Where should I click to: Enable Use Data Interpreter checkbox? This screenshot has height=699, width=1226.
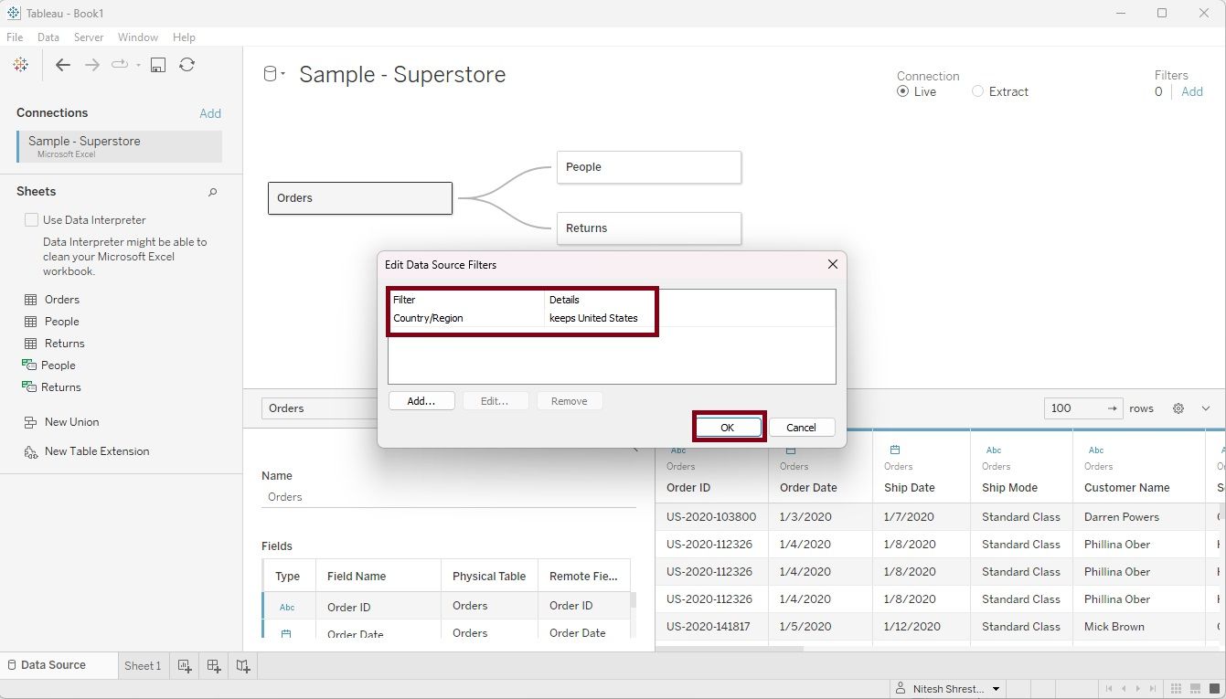[x=32, y=220]
